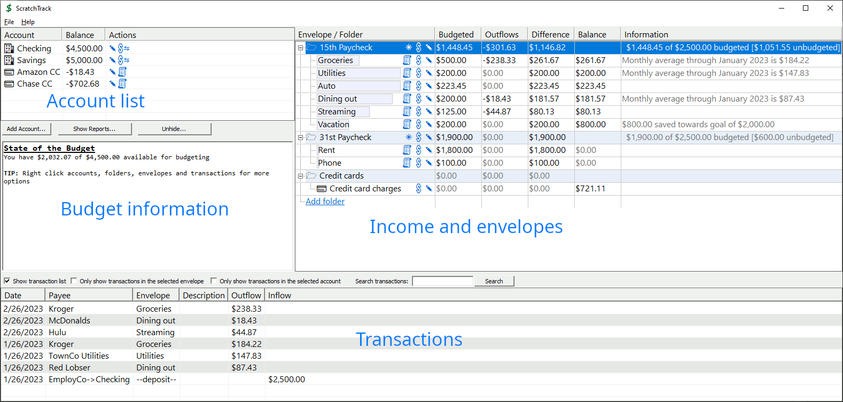Click the Outflows column header
The height and width of the screenshot is (402, 843).
click(x=504, y=34)
